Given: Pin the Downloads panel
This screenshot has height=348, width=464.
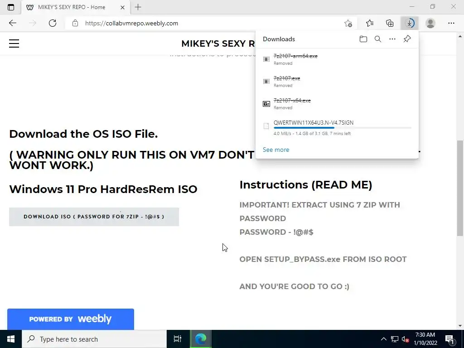Looking at the screenshot, I should tap(407, 39).
